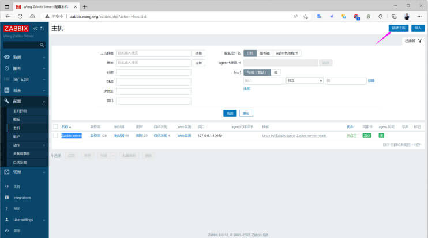Click the chart icon for Reports
428x238 pixels.
pyautogui.click(x=7, y=90)
